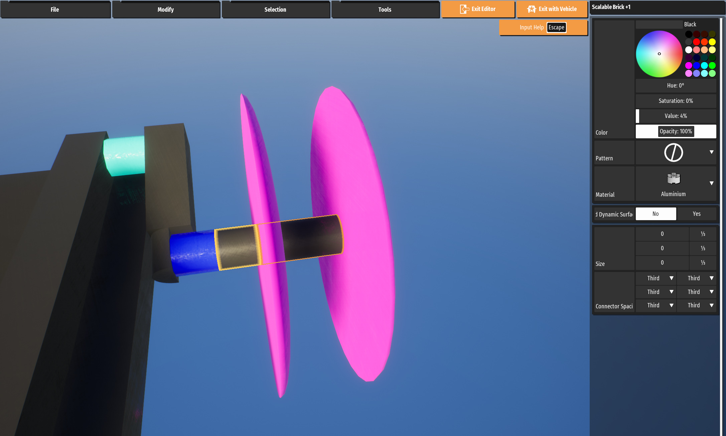Image resolution: width=726 pixels, height=436 pixels.
Task: Open the top-left Third connector spacing dropdown
Action: 656,278
